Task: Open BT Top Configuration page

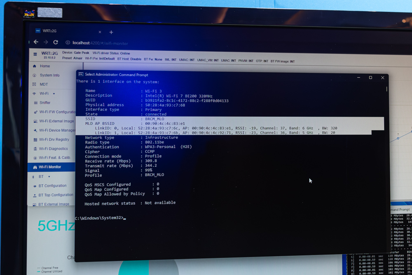Action: [x=56, y=195]
